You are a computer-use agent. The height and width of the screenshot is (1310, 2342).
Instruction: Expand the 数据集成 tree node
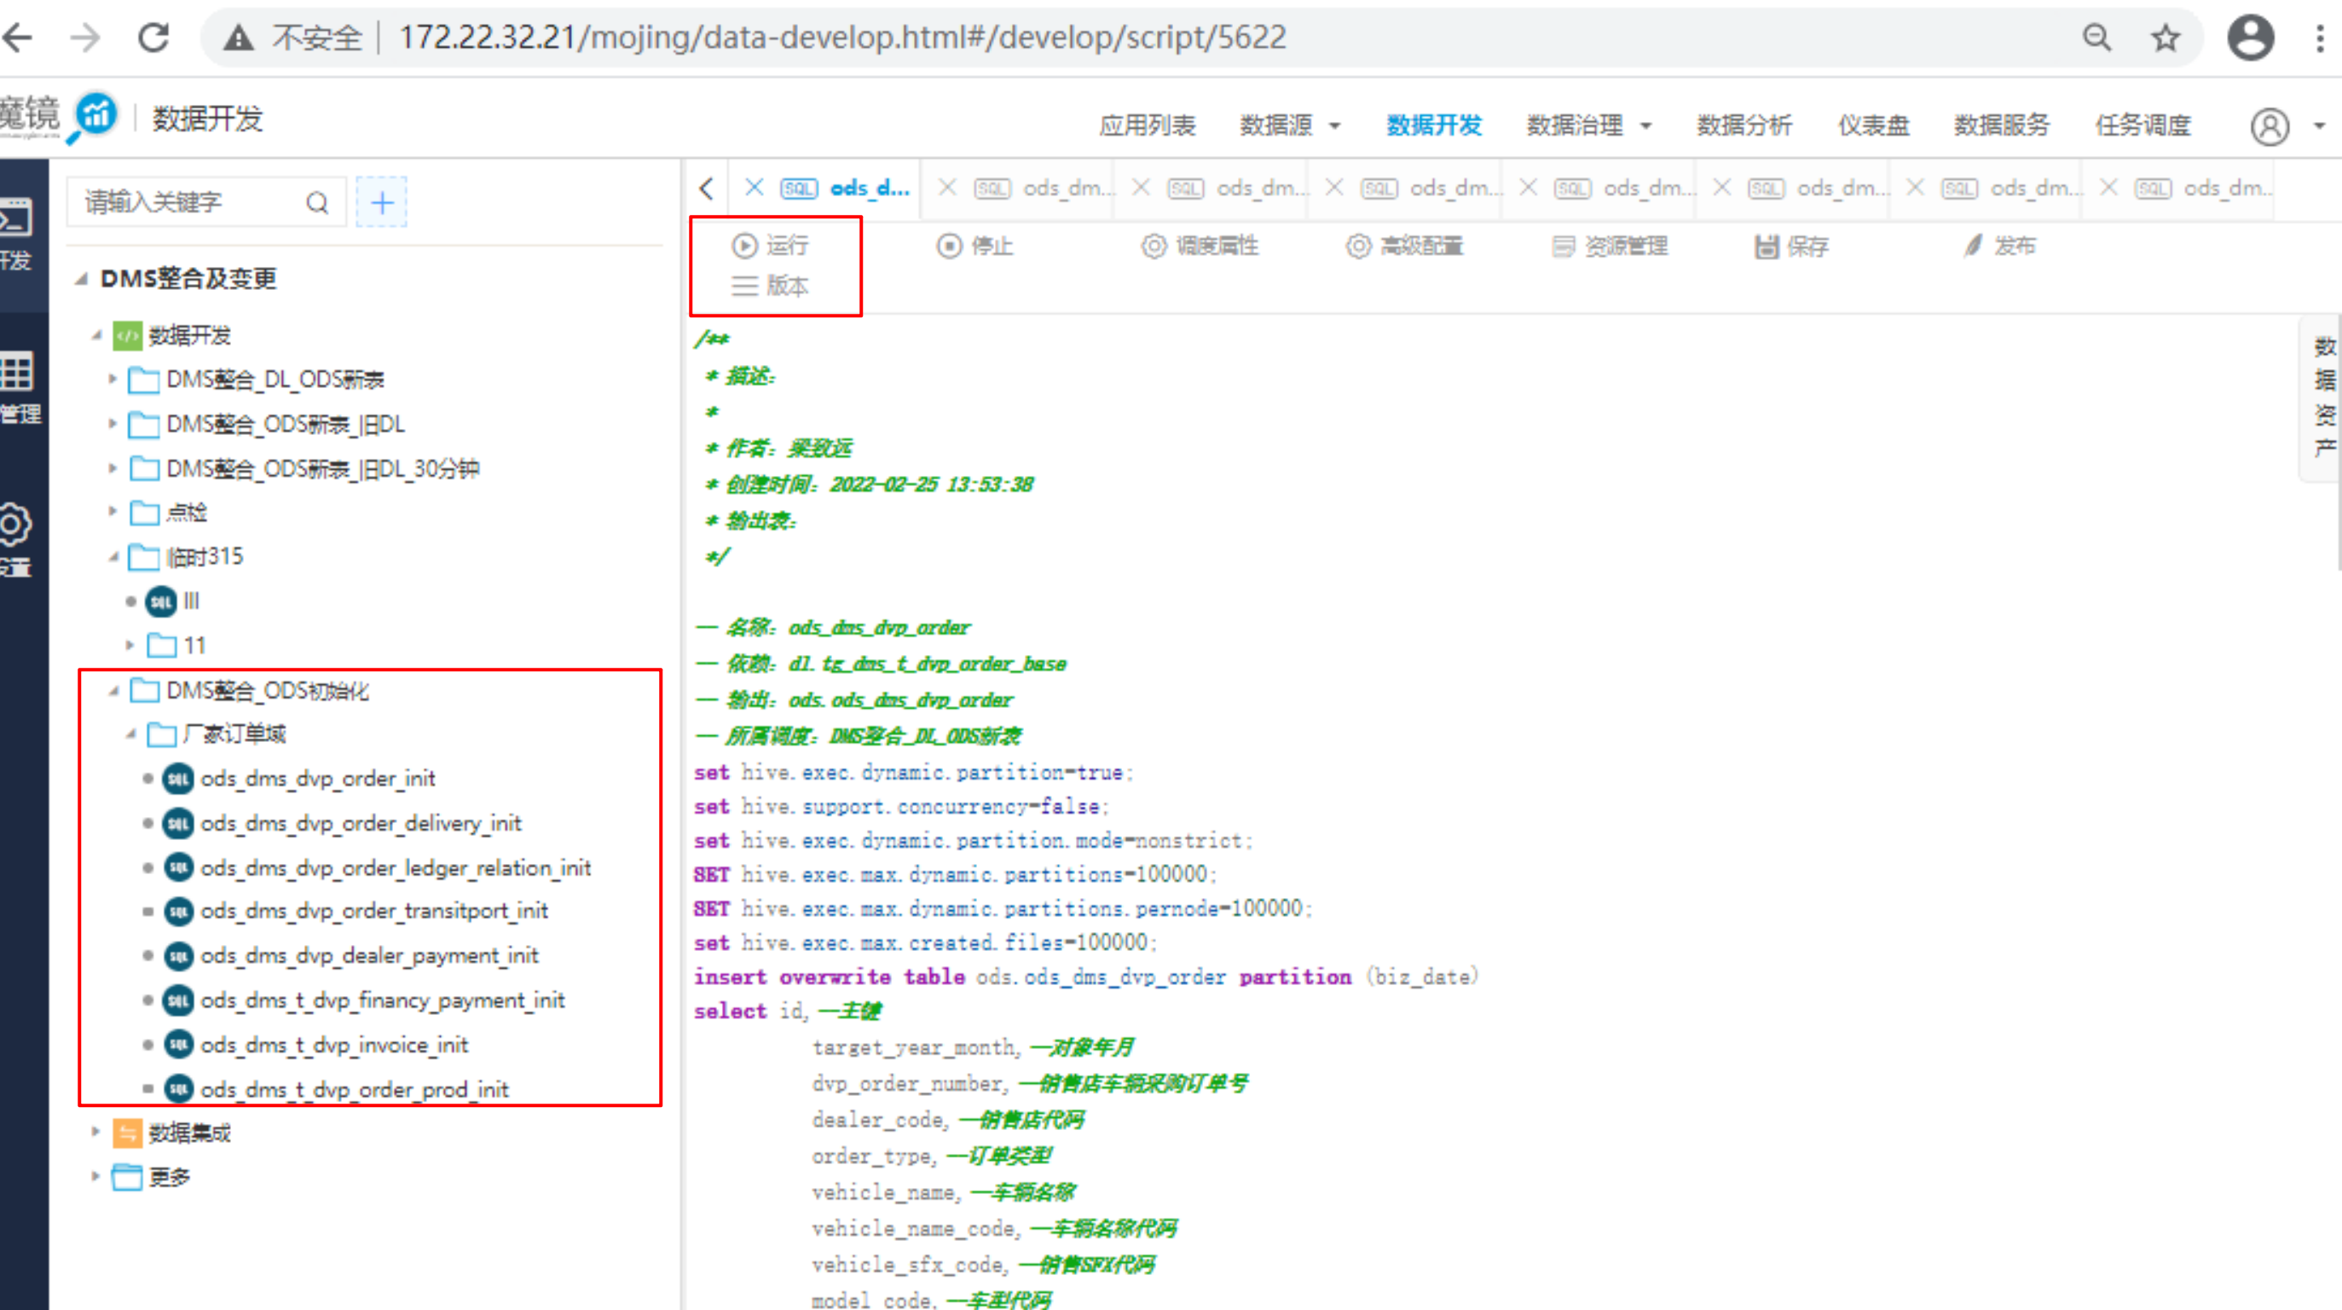point(95,1133)
